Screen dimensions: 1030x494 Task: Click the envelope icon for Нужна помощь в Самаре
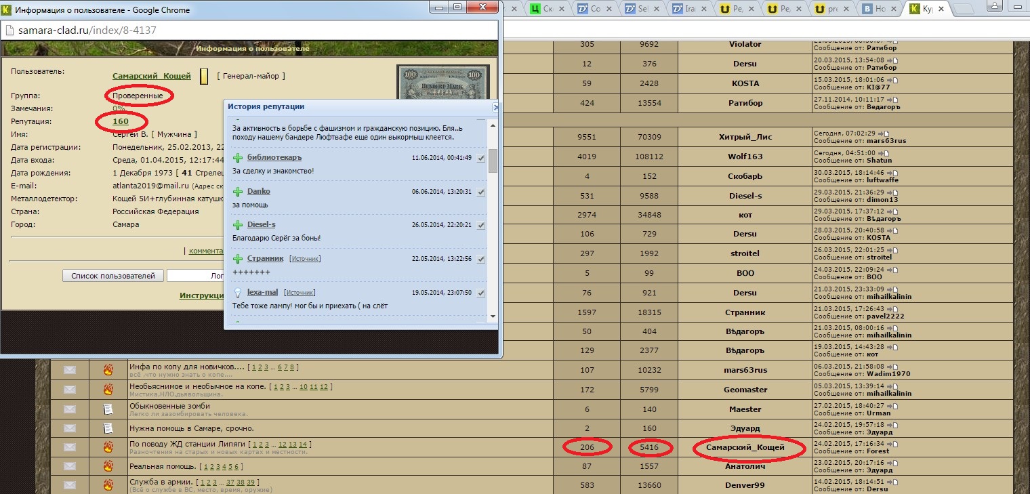(x=70, y=428)
